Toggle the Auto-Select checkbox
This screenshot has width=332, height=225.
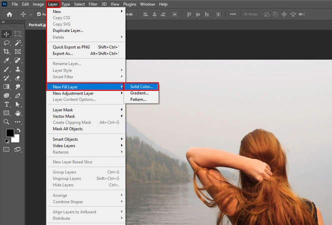(39, 14)
